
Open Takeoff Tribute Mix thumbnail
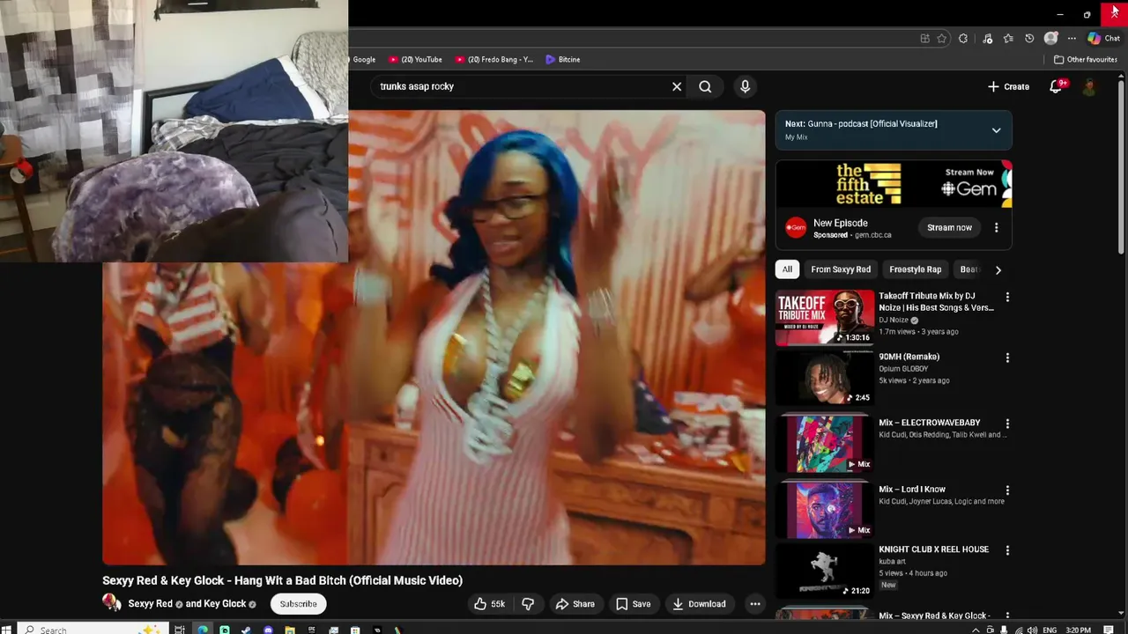[x=825, y=318]
